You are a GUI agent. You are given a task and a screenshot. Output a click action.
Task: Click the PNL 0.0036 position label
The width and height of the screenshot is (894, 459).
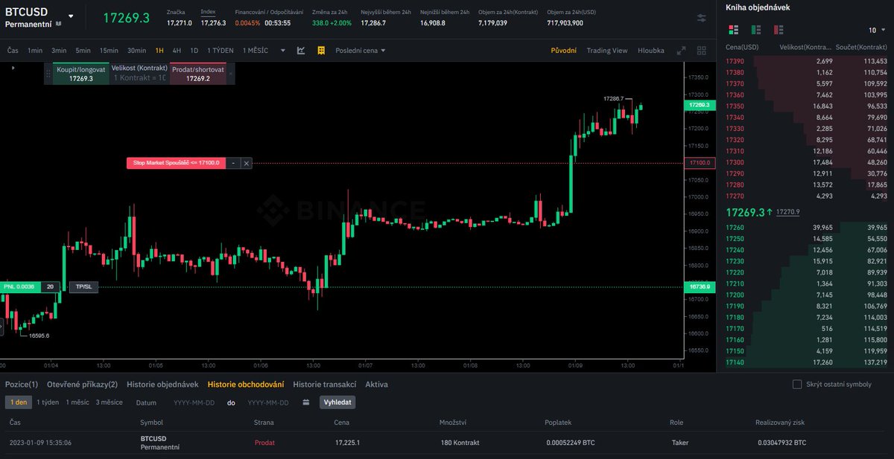point(20,287)
